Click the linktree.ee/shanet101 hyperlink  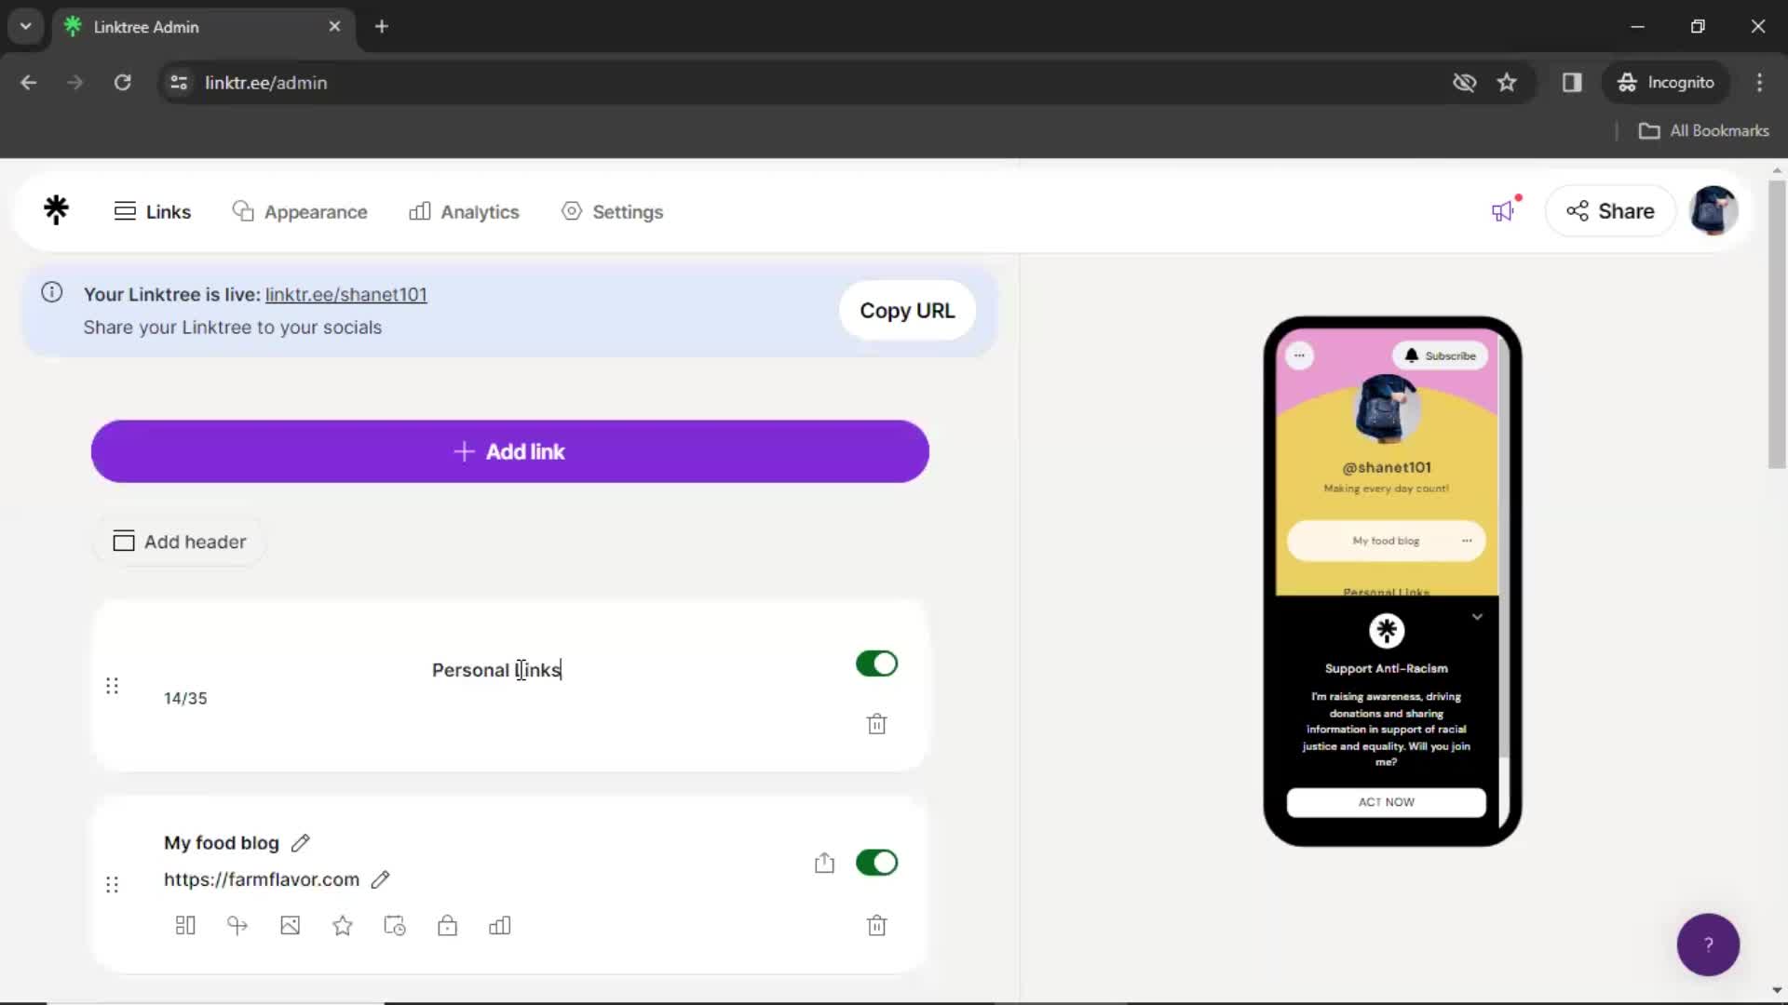(x=345, y=293)
